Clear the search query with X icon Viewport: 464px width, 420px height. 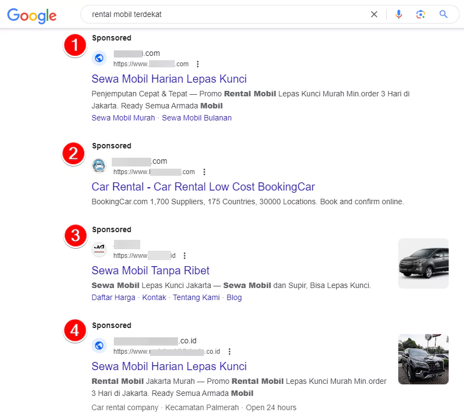[374, 14]
